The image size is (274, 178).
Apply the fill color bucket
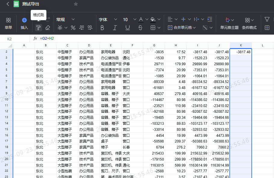click(x=153, y=20)
